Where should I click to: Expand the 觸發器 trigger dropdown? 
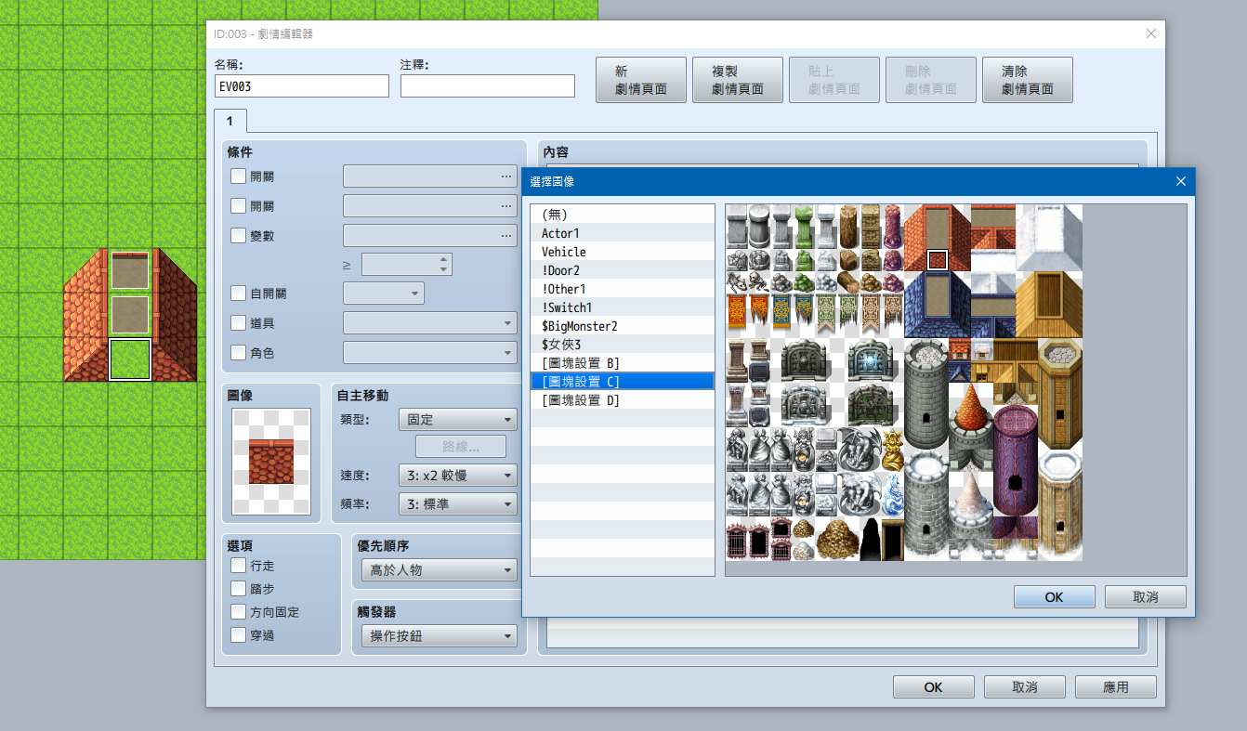click(x=439, y=636)
